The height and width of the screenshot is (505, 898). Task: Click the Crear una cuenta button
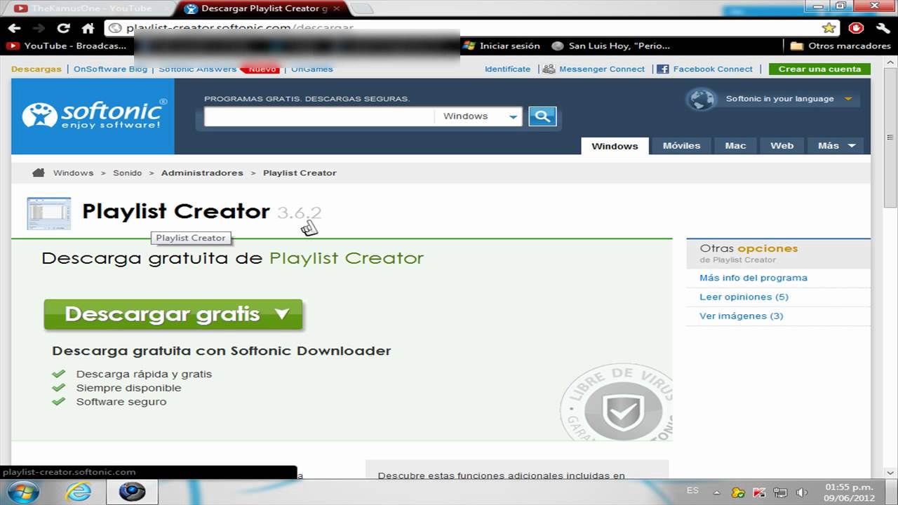coord(819,69)
